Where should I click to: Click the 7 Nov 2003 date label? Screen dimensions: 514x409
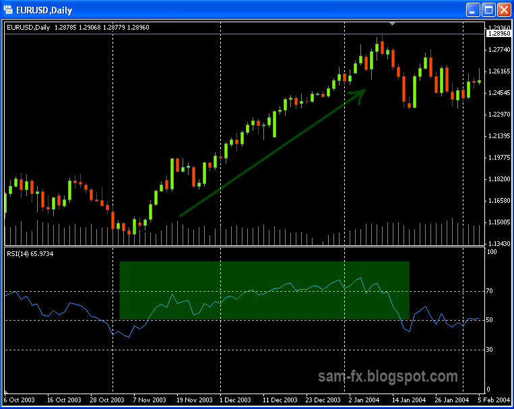pos(150,400)
